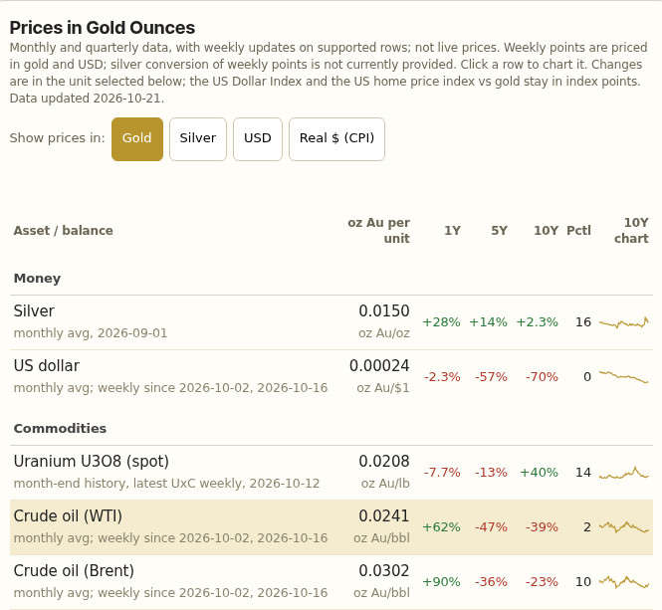Click the Crude oil (WTI) sparkline
662x610 pixels.
tap(624, 527)
